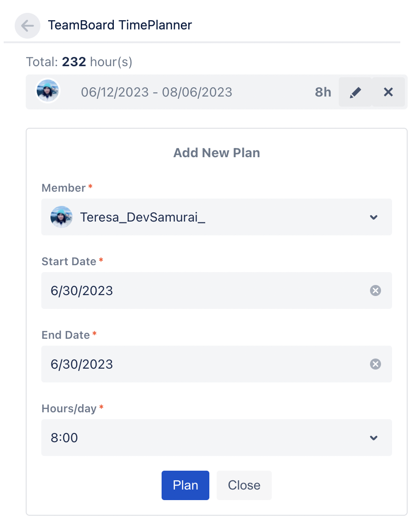
Task: Click the Total 232 hour(s) text
Action: click(x=79, y=62)
